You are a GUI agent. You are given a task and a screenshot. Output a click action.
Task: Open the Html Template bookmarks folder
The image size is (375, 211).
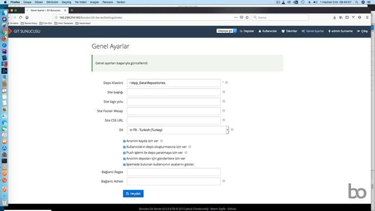pyautogui.click(x=64, y=23)
